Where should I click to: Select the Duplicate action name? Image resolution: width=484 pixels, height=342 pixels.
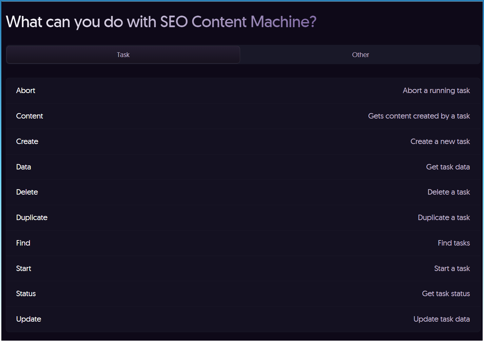point(32,217)
